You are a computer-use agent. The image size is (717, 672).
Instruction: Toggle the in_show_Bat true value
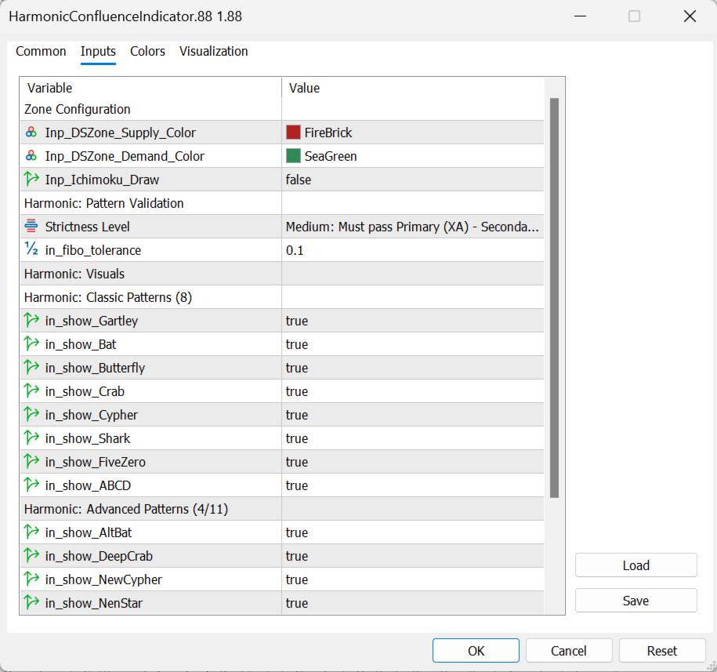coord(412,344)
